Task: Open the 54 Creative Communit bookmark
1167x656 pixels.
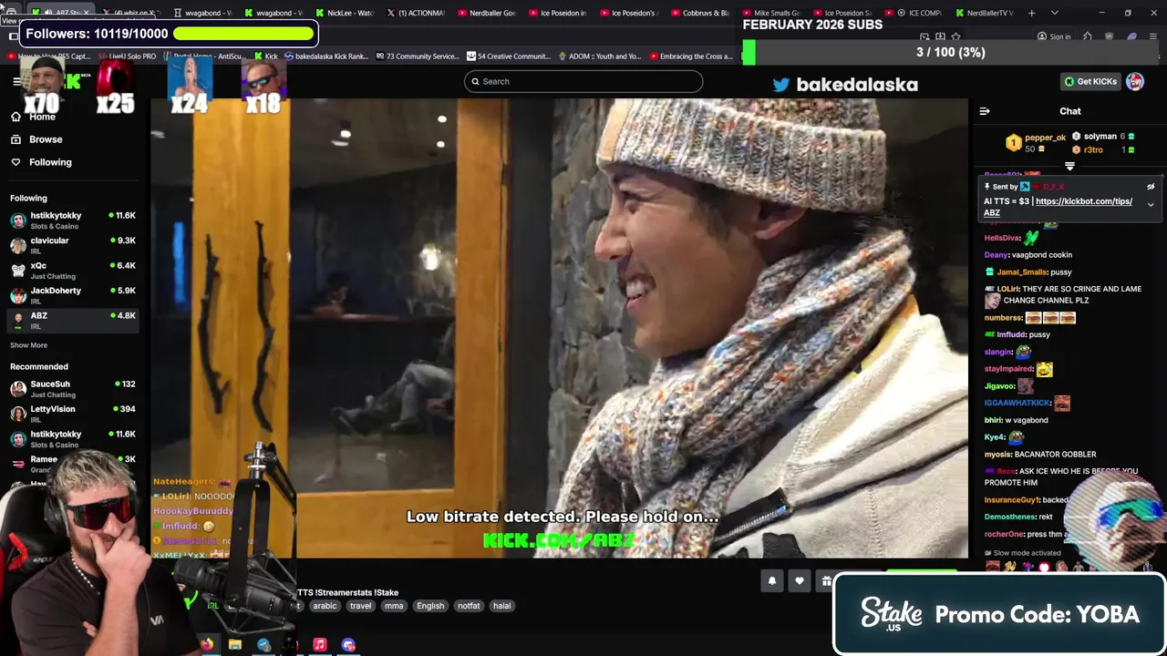Action: tap(508, 56)
